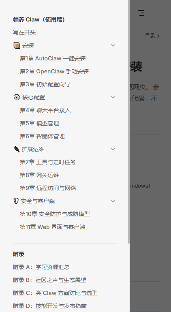The width and height of the screenshot is (171, 312).
Task: Collapse the 安全与客户端 section chevron
Action: coord(113,201)
